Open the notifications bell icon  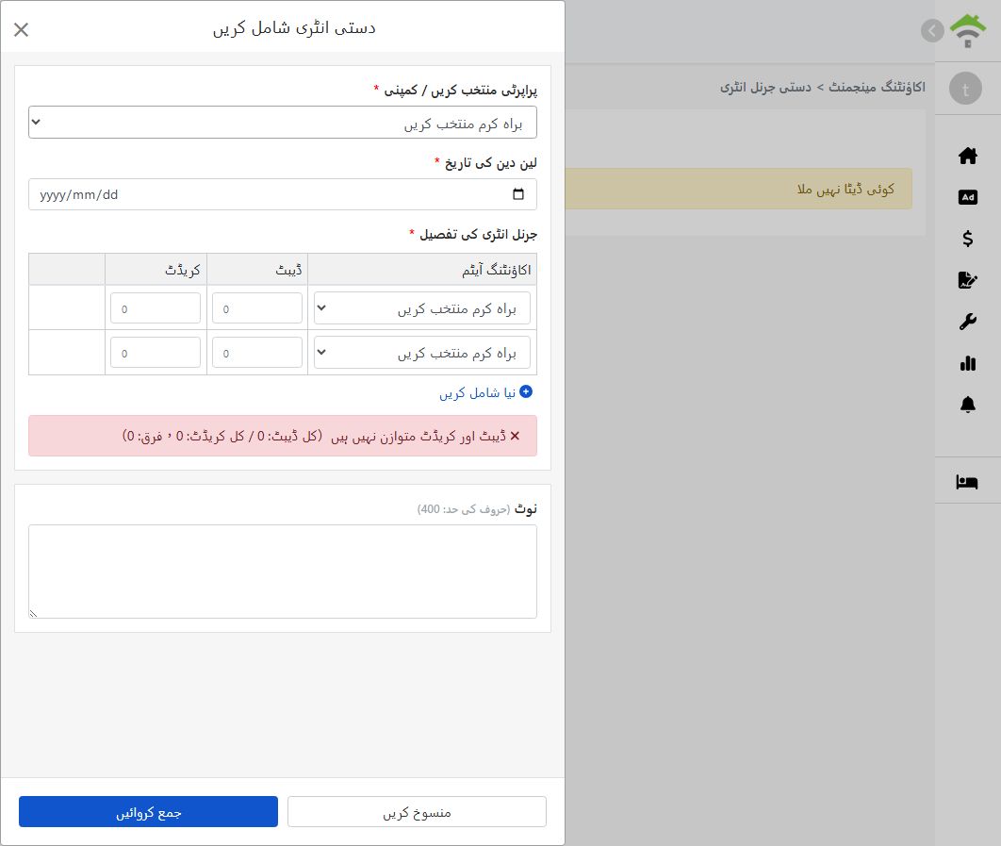(968, 405)
